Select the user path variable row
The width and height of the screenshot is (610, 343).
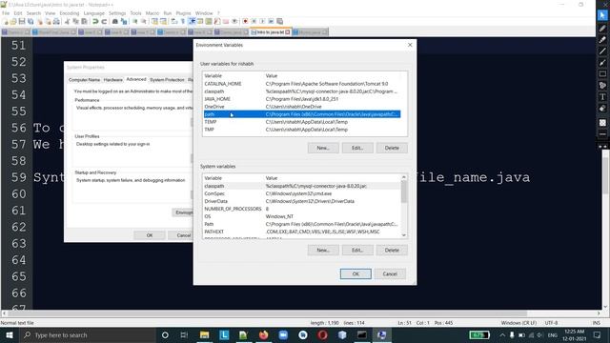[302, 114]
